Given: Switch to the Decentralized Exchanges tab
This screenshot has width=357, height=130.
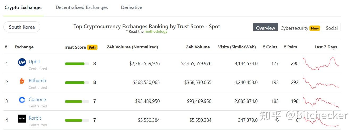Looking at the screenshot, I should click(82, 7).
